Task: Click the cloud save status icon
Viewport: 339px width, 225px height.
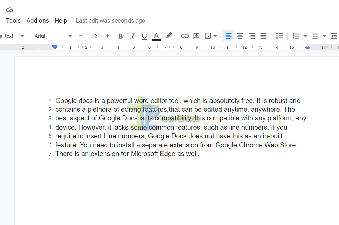Action: tap(10, 10)
